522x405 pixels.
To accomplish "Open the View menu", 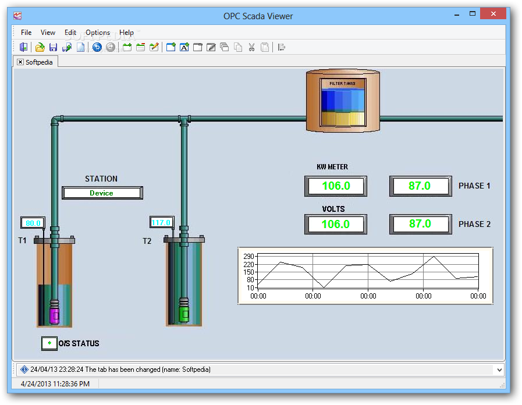I will click(x=48, y=32).
